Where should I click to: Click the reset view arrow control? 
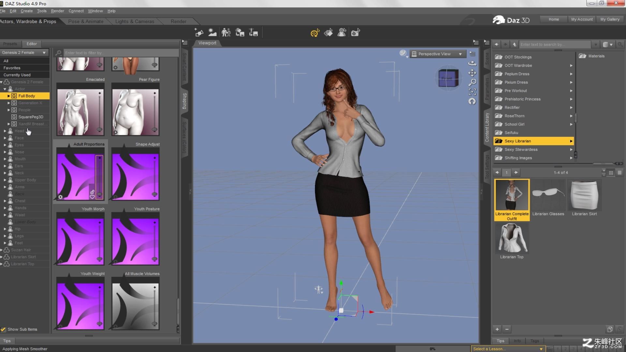(x=472, y=101)
